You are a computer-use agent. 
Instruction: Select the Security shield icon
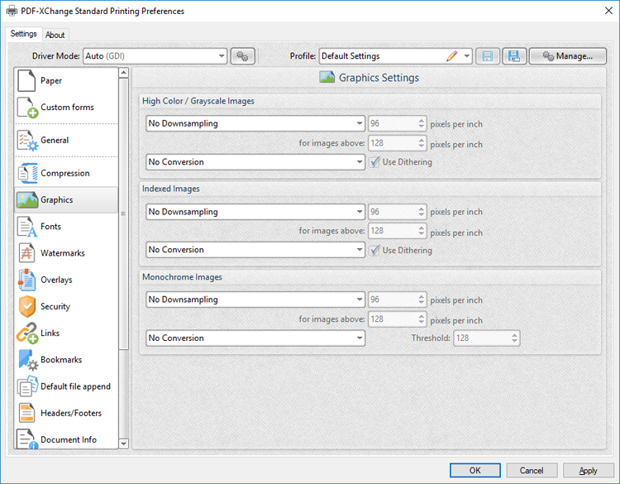pos(27,306)
